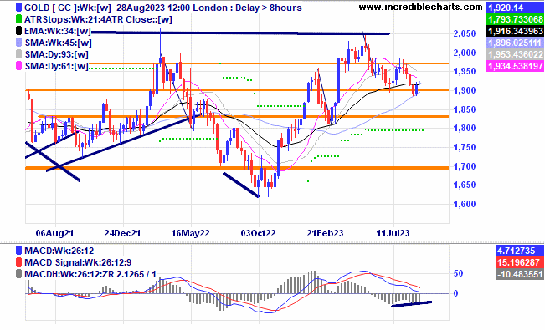
Task: Select the GOLD [ GC ]:Wk:[w] title text
Action: pos(67,8)
